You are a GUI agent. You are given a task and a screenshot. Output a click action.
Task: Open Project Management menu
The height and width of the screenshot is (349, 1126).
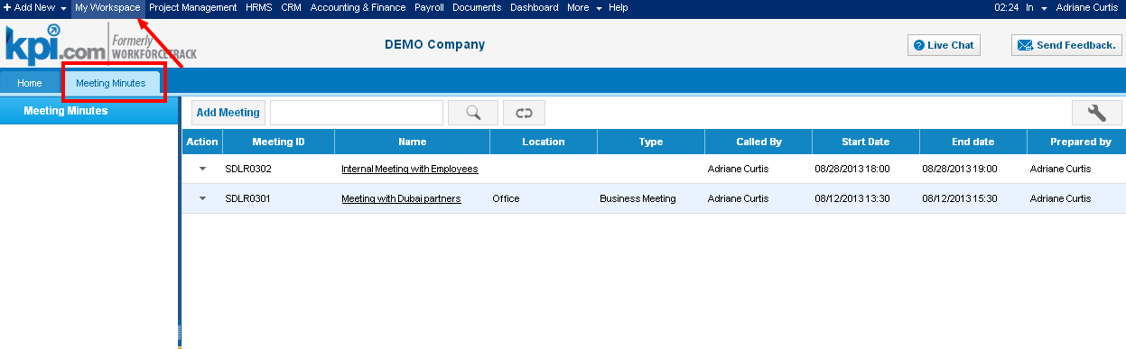pyautogui.click(x=192, y=7)
